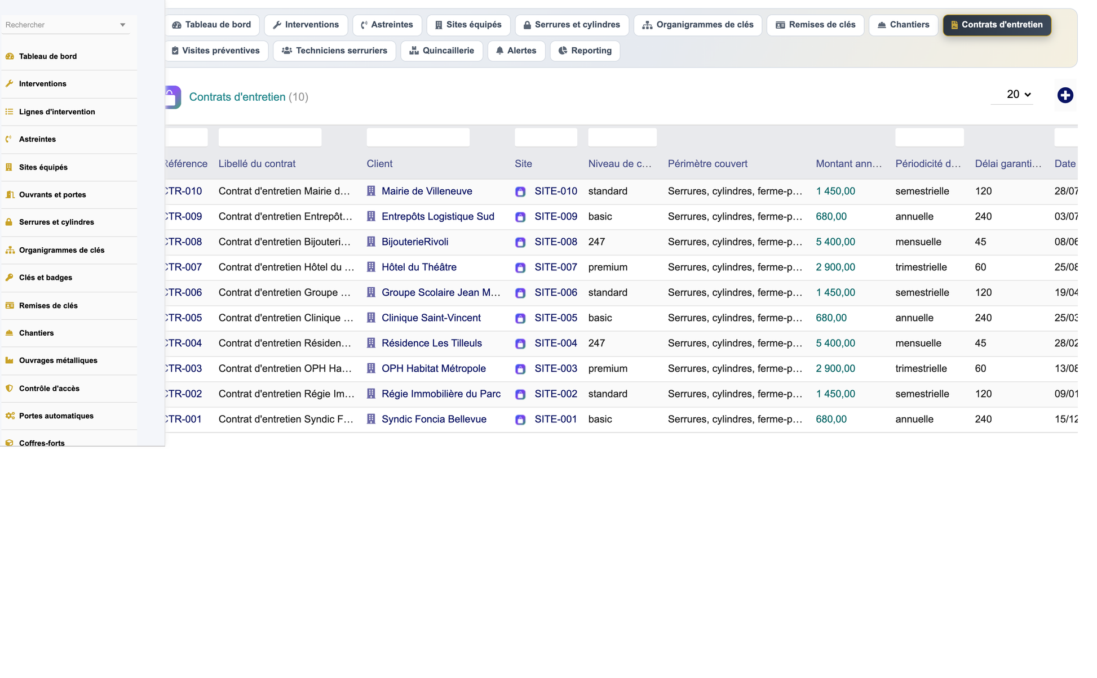
Task: Open the Rechercher dropdown in sidebar
Action: coord(122,25)
